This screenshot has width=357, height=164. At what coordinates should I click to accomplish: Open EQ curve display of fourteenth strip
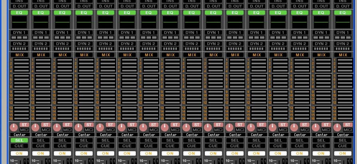(x=299, y=22)
